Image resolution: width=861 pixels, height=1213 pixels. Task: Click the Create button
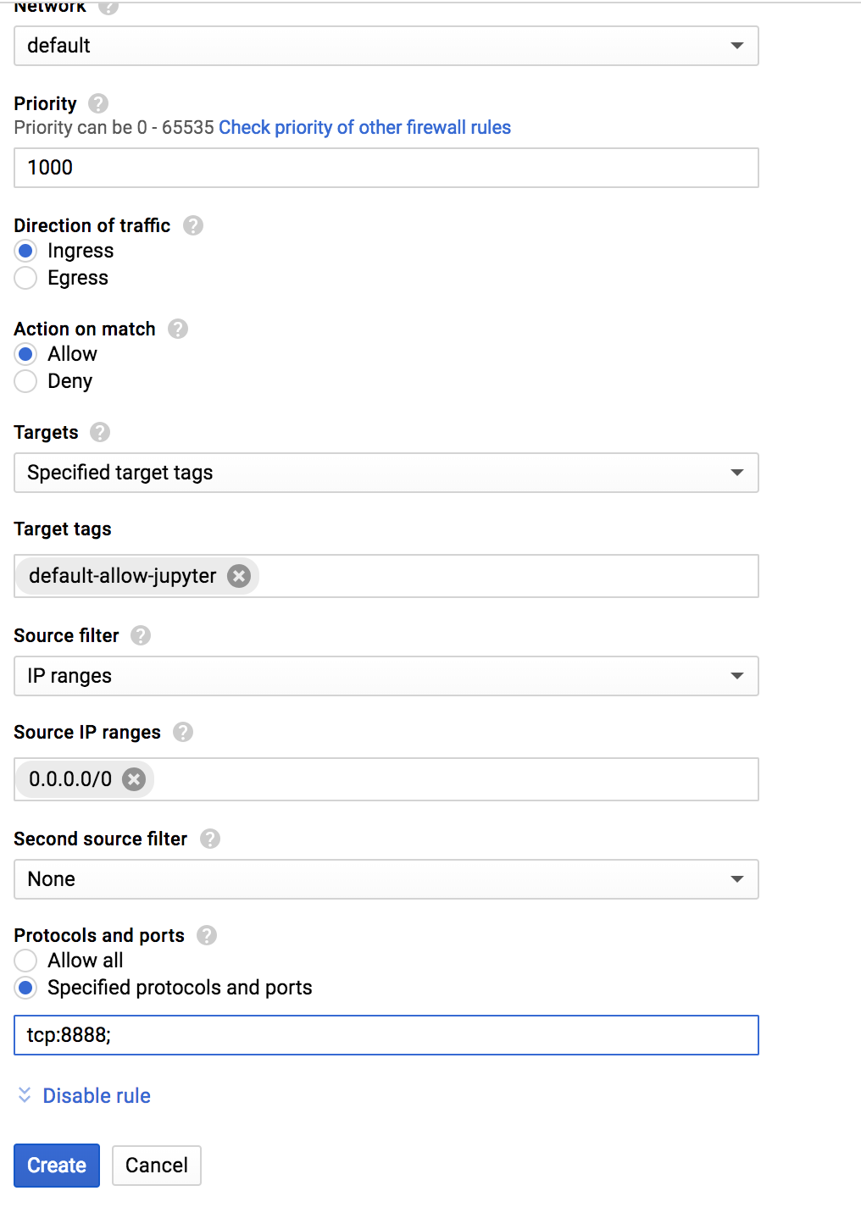click(57, 1166)
